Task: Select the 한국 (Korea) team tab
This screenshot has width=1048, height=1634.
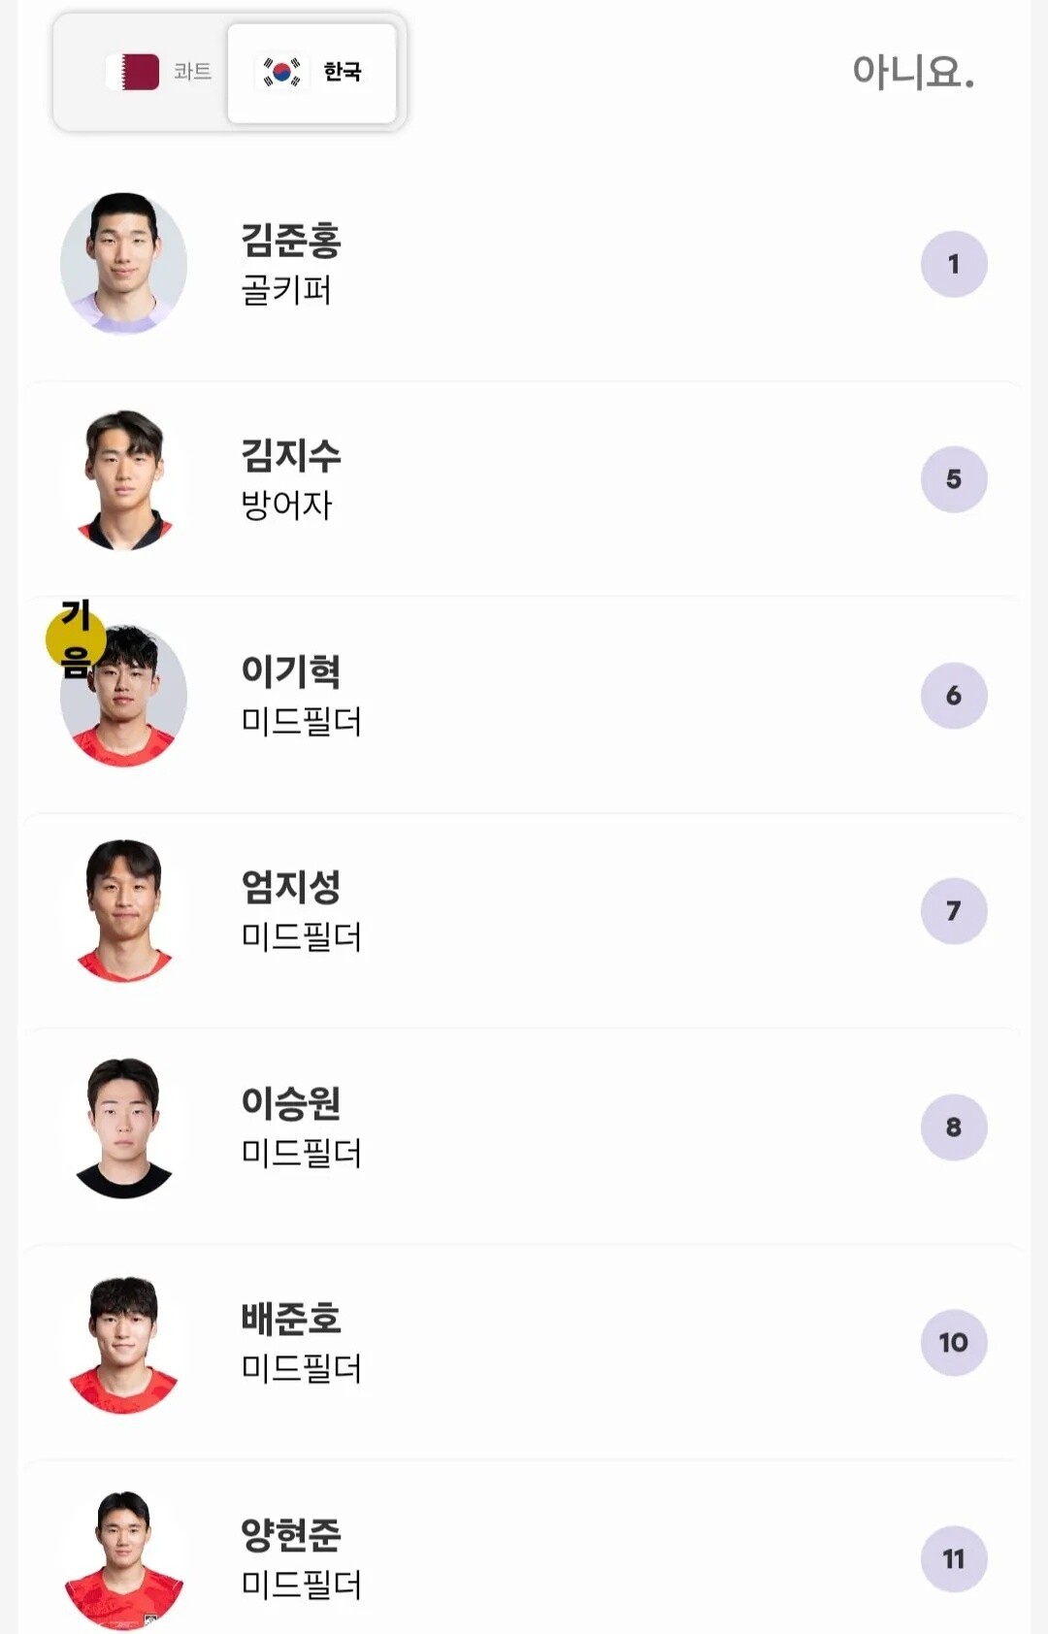Action: (x=311, y=73)
